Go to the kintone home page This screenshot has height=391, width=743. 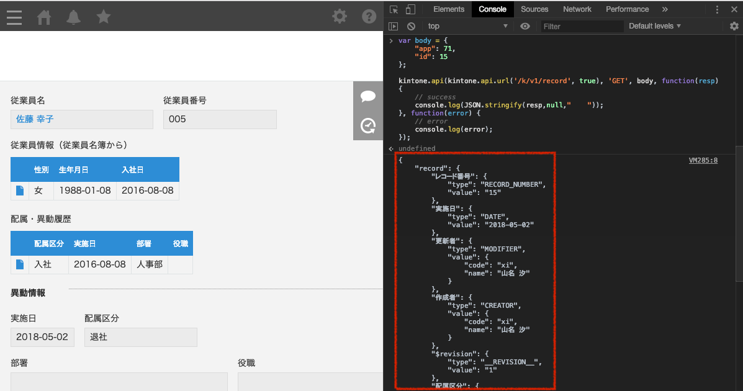click(44, 17)
